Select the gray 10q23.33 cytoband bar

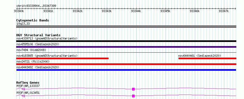[126, 27]
